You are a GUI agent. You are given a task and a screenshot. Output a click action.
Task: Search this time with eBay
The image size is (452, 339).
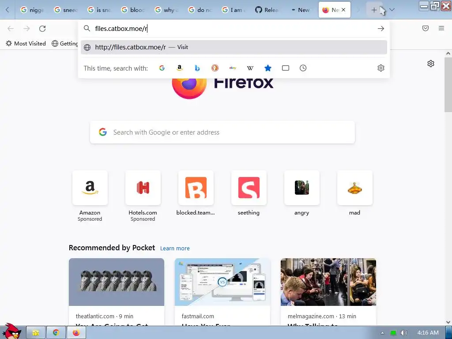(233, 68)
